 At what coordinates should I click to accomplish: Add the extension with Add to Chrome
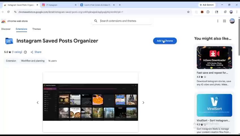pos(165,41)
